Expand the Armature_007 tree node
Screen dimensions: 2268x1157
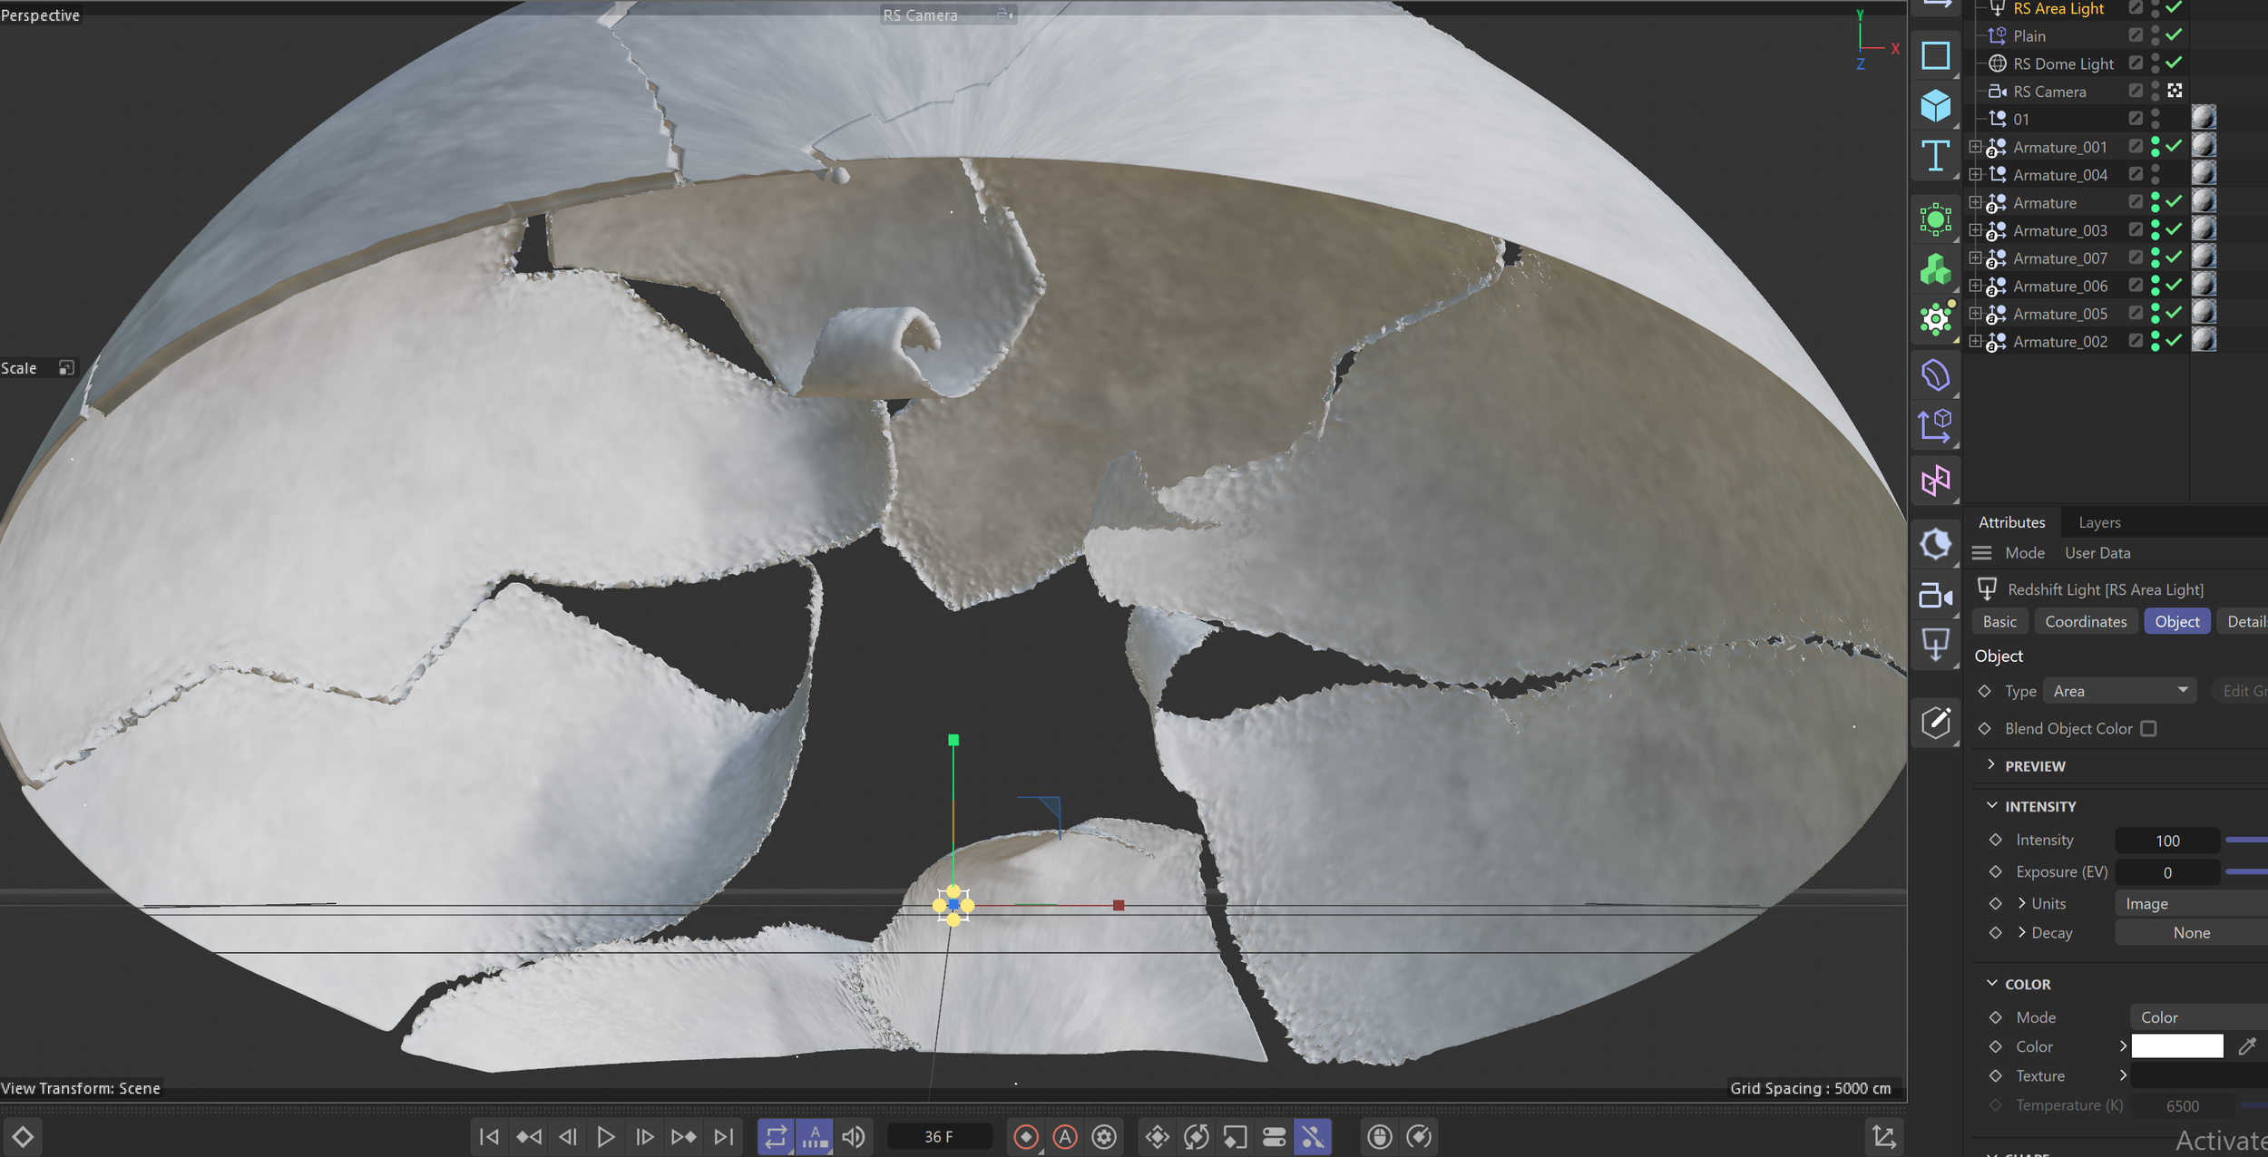point(1975,258)
